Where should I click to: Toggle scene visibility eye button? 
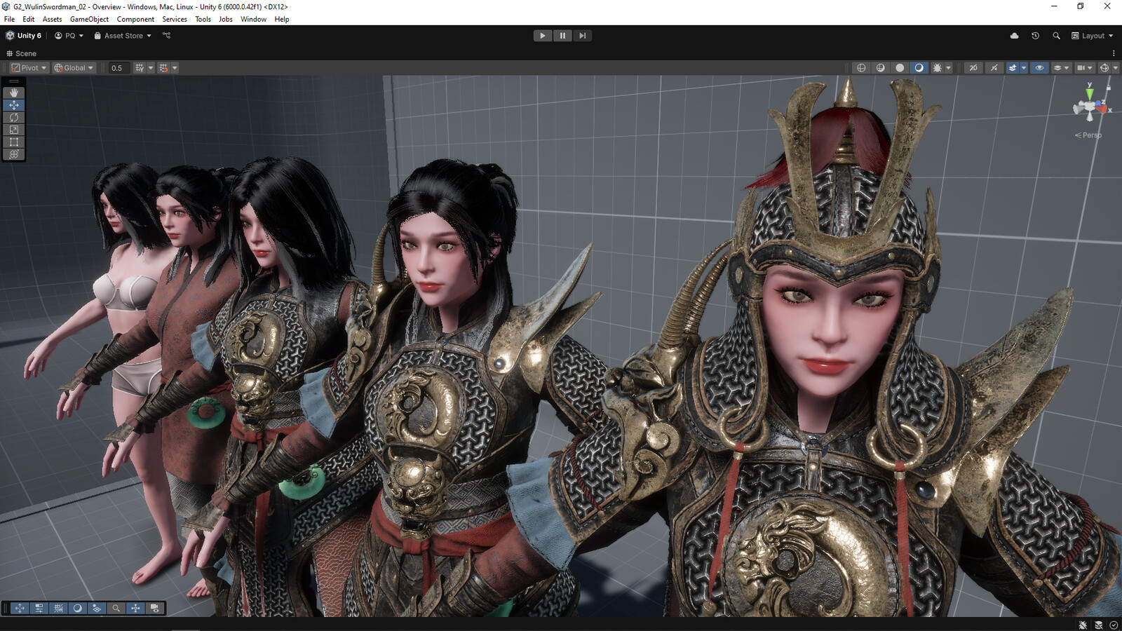coord(1039,68)
